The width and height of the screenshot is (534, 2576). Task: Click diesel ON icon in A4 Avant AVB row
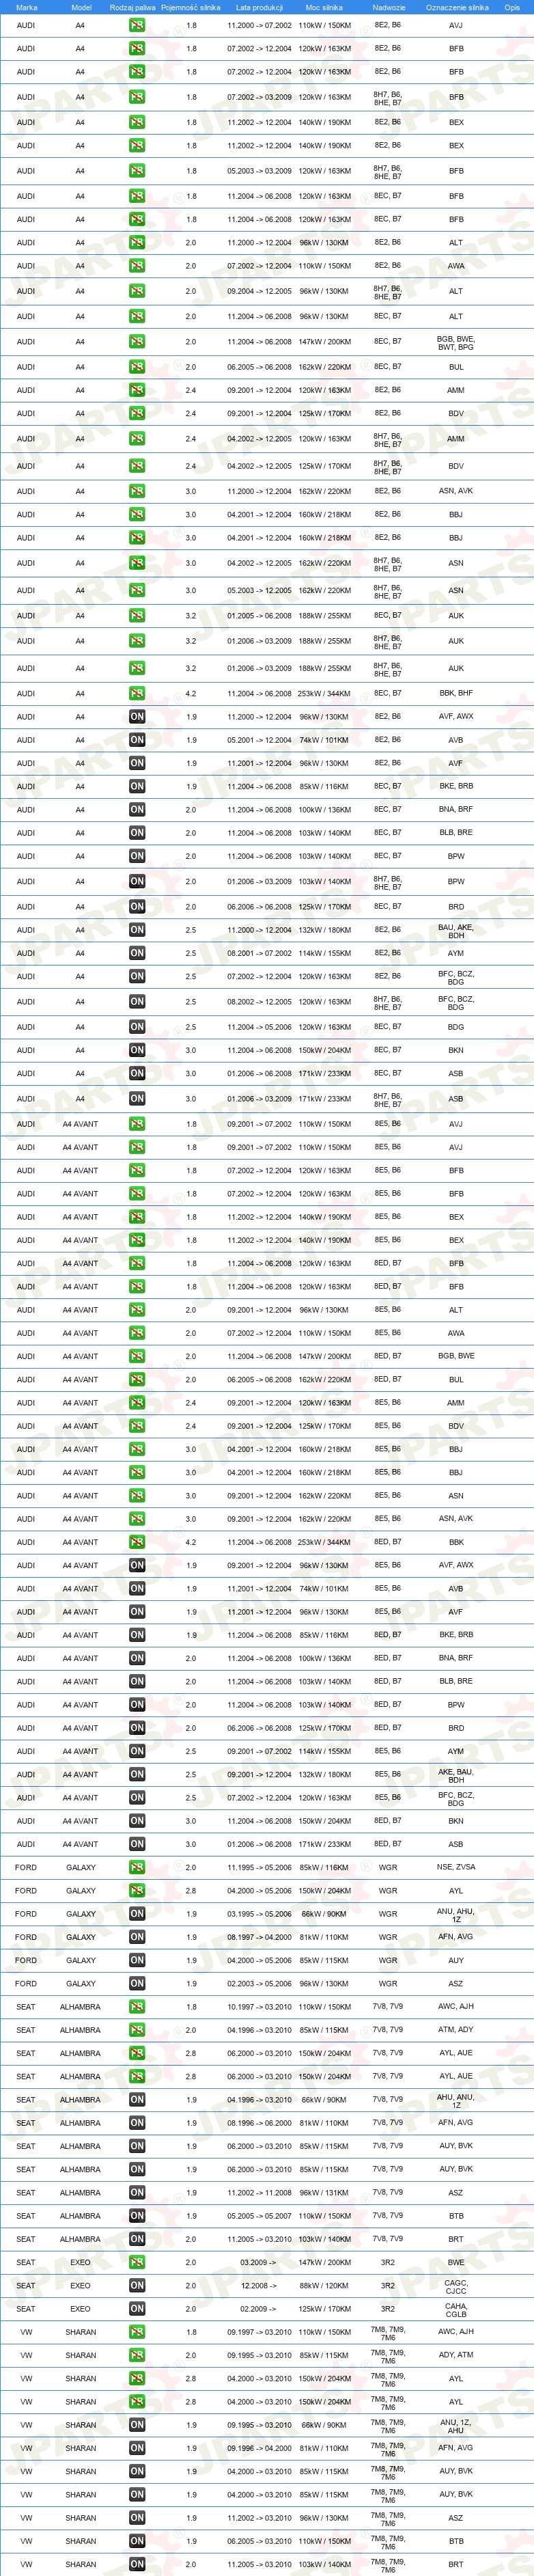pos(137,1589)
